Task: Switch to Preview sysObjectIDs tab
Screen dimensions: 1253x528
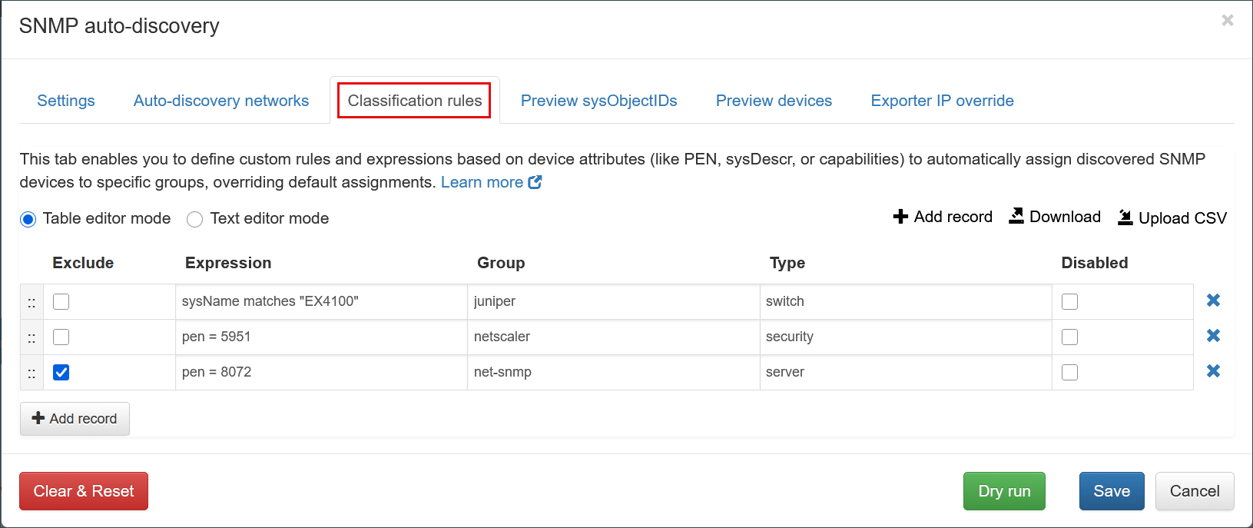Action: pos(598,101)
